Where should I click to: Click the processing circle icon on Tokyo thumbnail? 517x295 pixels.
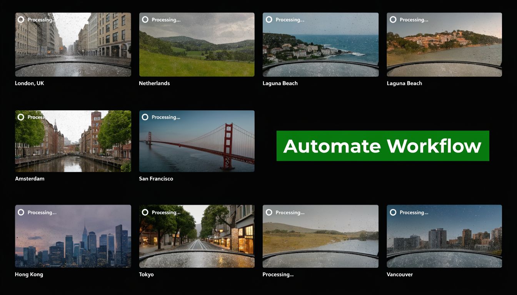(145, 212)
